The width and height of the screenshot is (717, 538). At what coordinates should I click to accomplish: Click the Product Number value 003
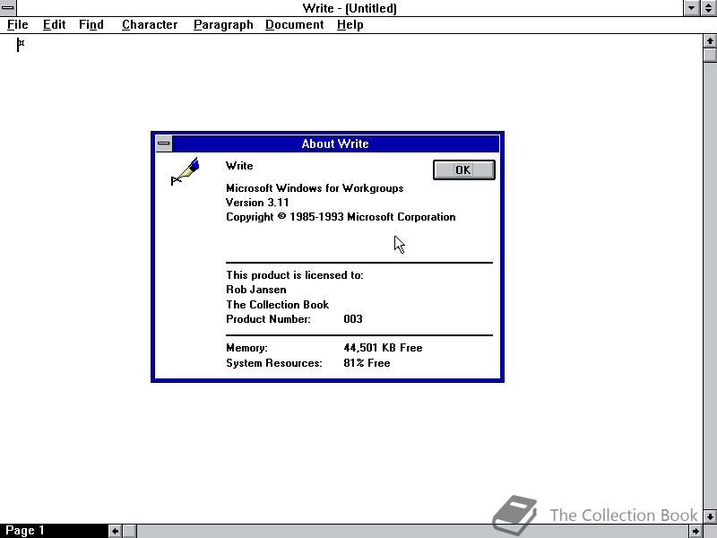(x=353, y=319)
